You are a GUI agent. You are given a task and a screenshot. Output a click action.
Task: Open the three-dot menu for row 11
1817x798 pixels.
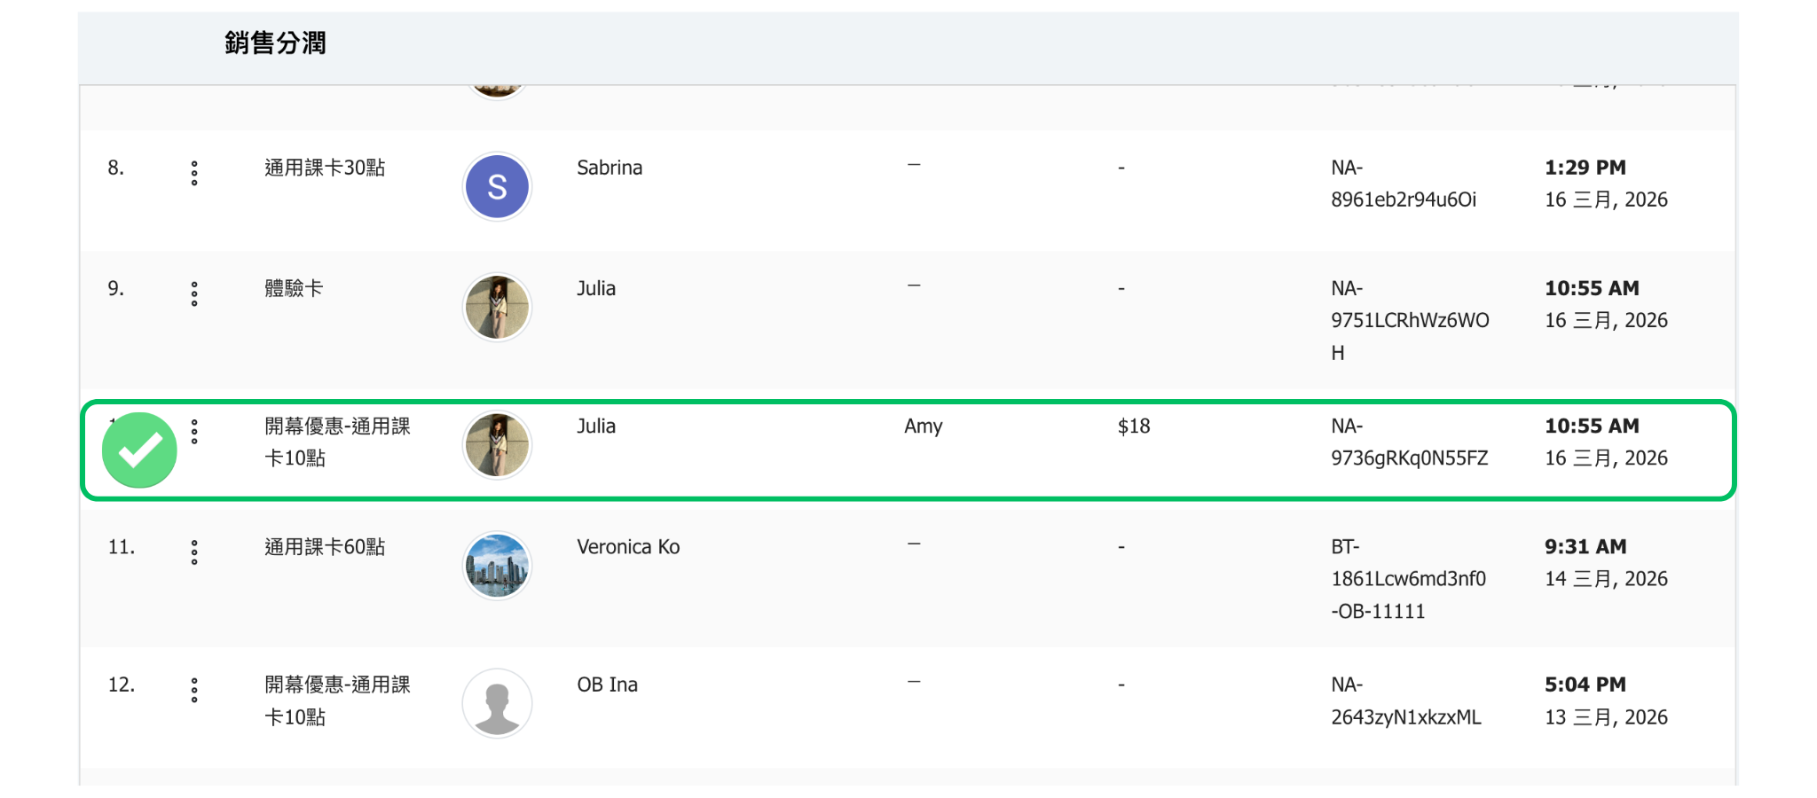click(x=194, y=552)
